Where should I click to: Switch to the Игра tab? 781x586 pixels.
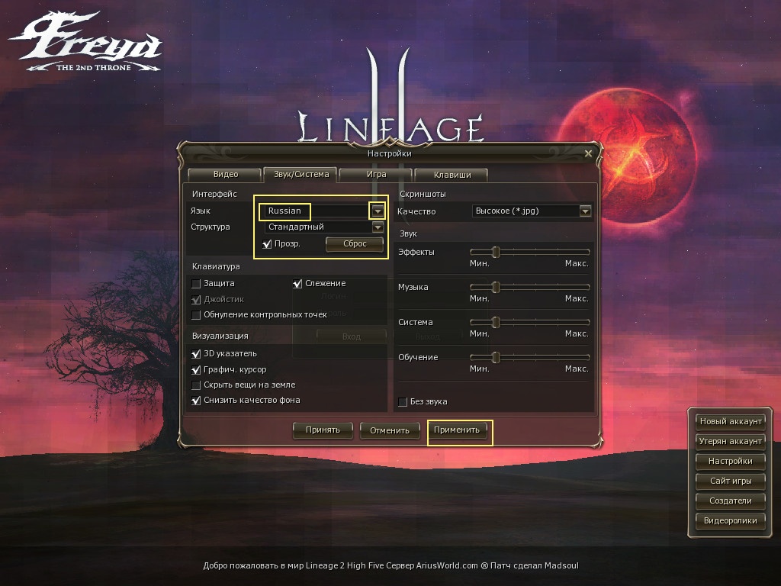[375, 175]
